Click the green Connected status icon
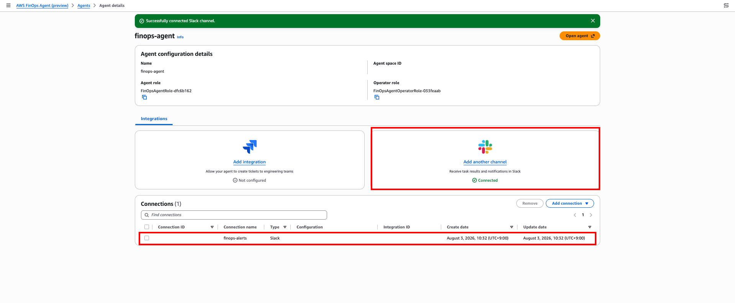This screenshot has height=303, width=735. tap(475, 180)
